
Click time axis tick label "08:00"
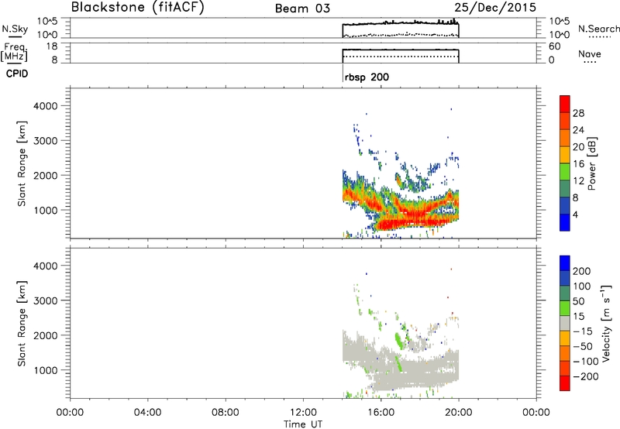[x=226, y=413]
